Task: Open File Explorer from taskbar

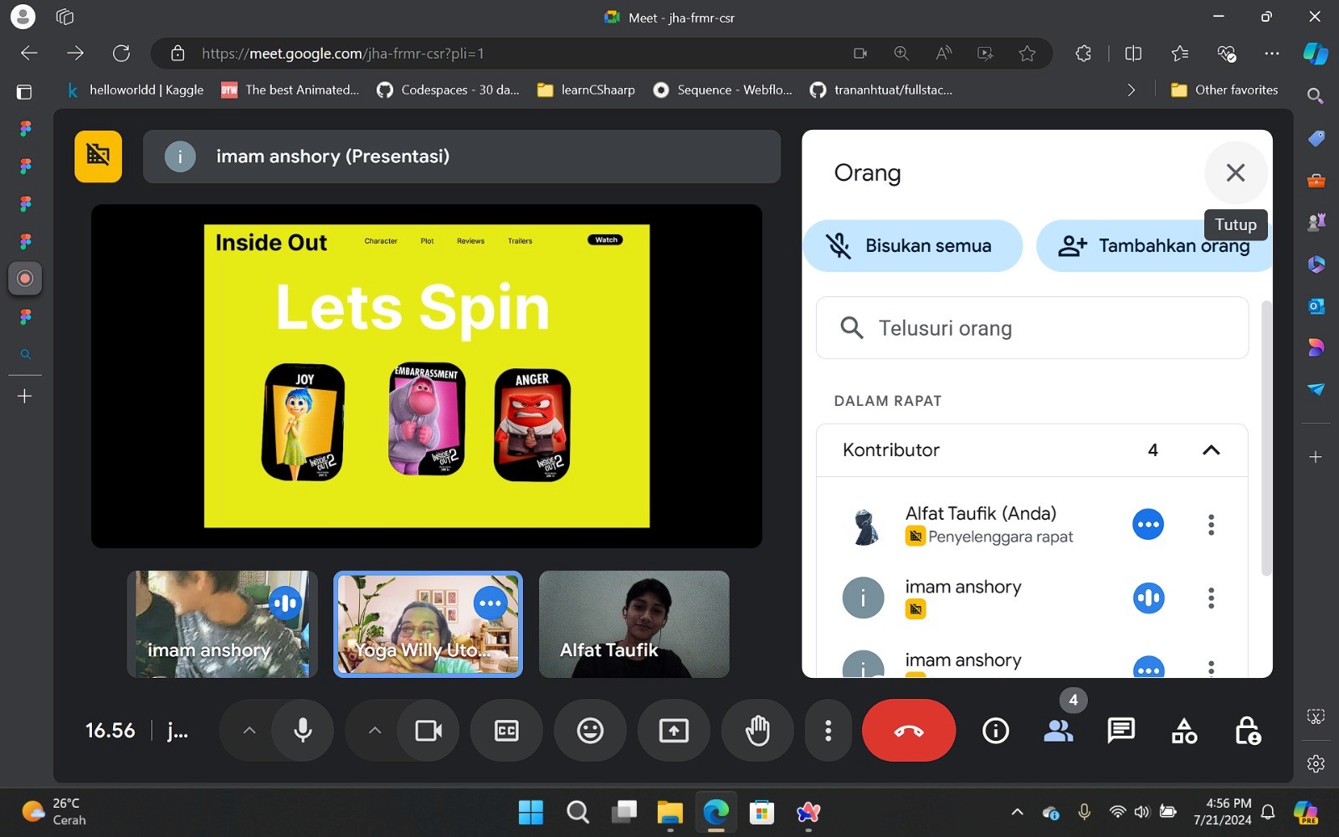Action: 669,812
